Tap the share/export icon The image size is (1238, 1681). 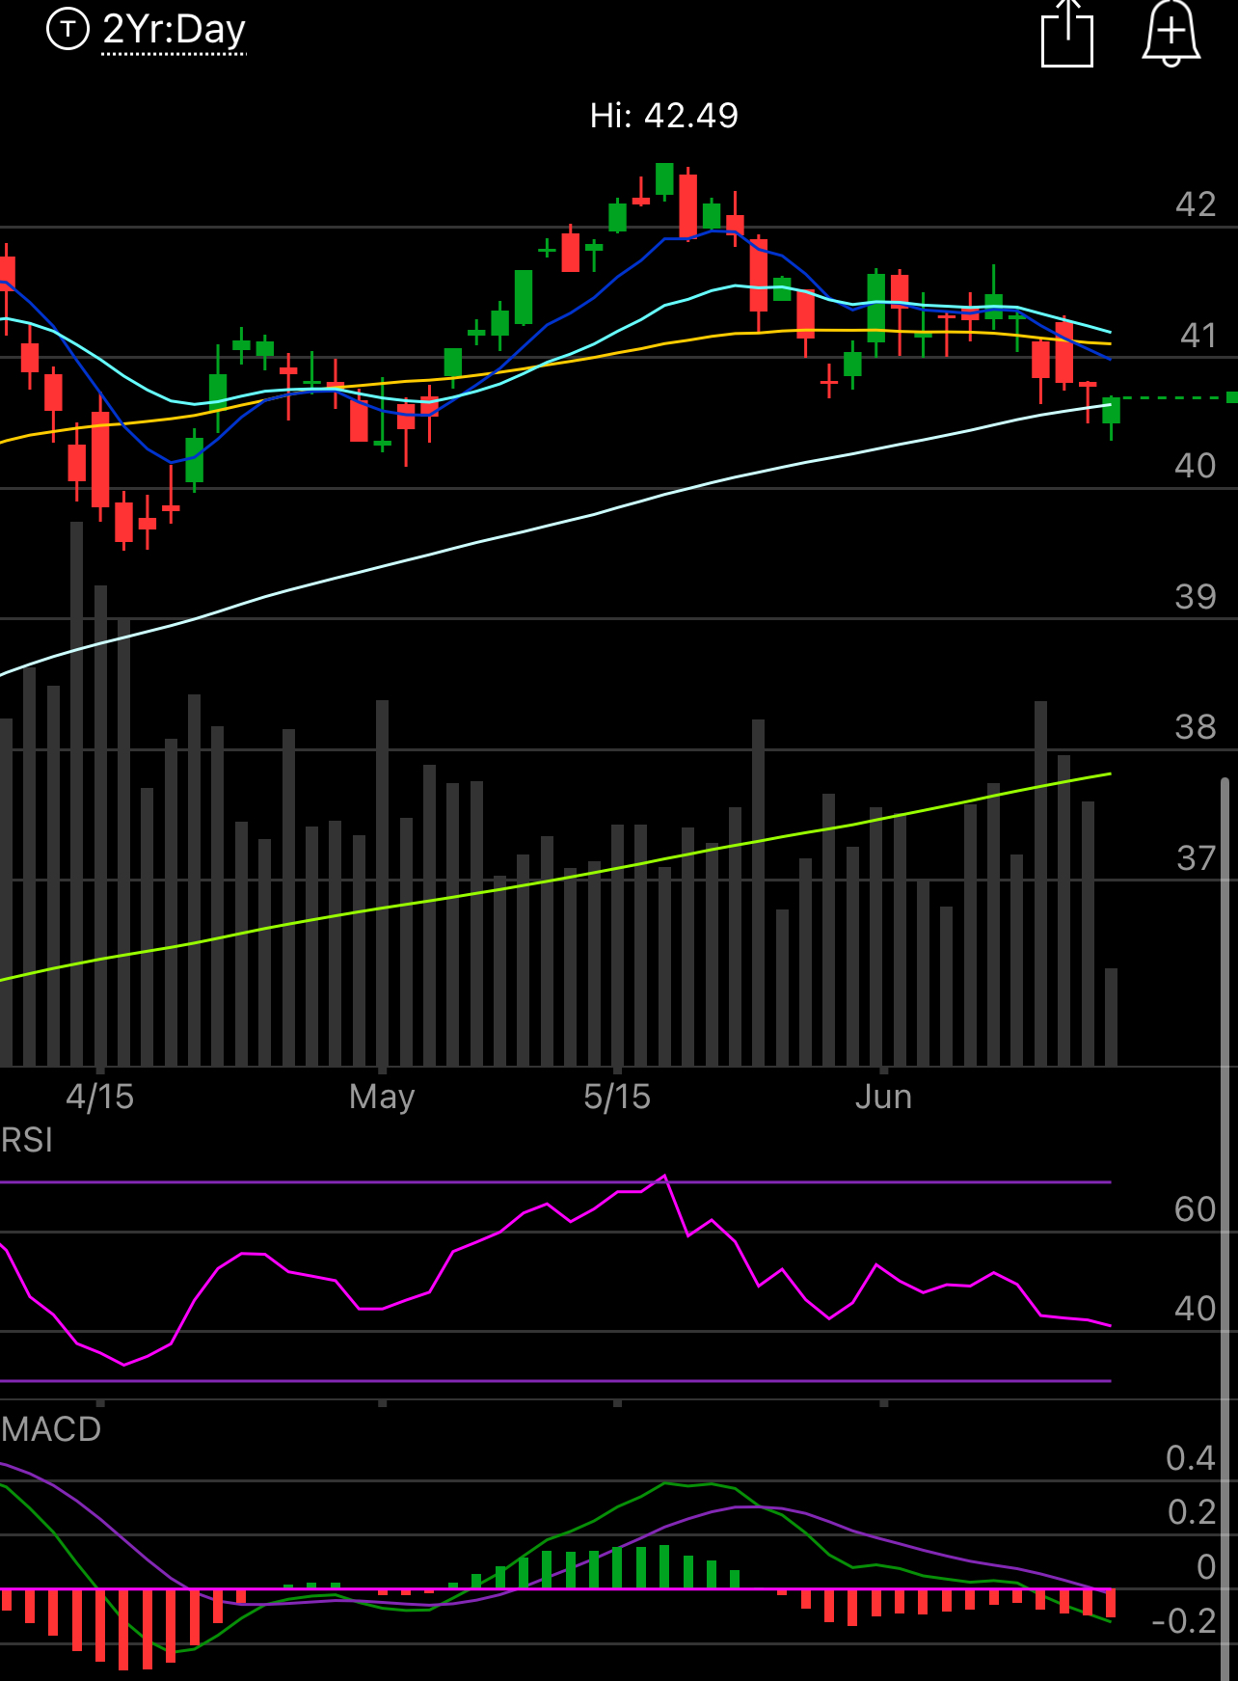point(1067,33)
